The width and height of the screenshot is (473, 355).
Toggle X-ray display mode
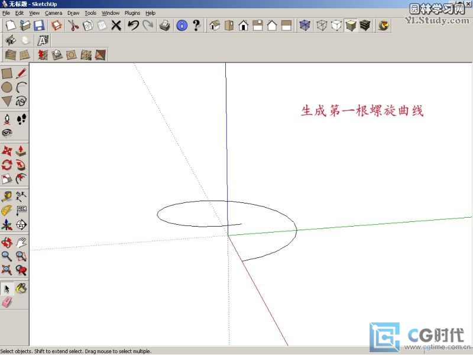[x=304, y=25]
